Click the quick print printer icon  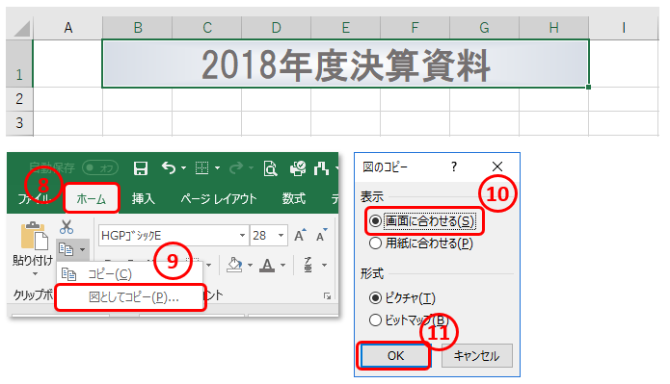tap(298, 168)
